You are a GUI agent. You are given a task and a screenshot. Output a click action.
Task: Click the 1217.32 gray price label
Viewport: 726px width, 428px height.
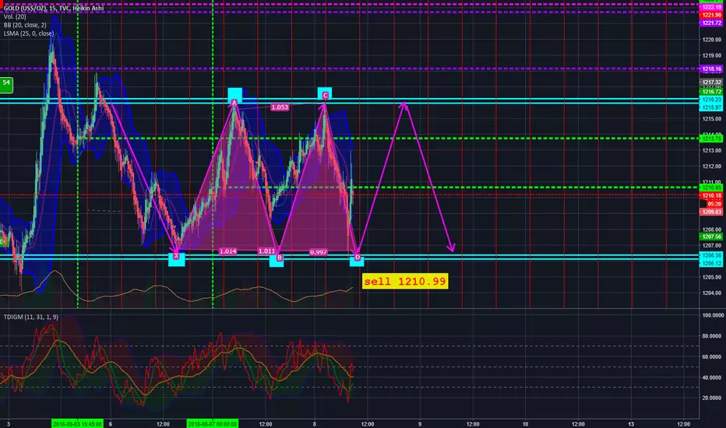coord(711,82)
